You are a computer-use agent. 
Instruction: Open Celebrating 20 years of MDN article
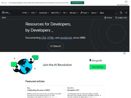pyautogui.click(x=38, y=90)
